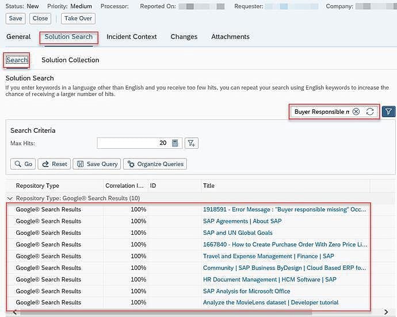
Task: Open Travel and Expense Management link
Action: (x=268, y=256)
